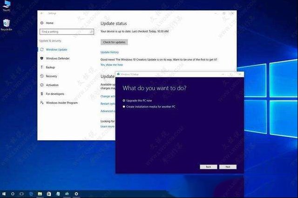Click the Update & security label
The width and height of the screenshot is (298, 198).
50,41
